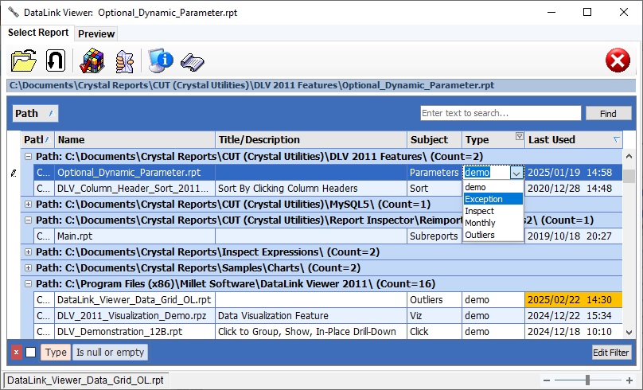Choose 'Inspect' in the Type dropdown list

(x=493, y=211)
